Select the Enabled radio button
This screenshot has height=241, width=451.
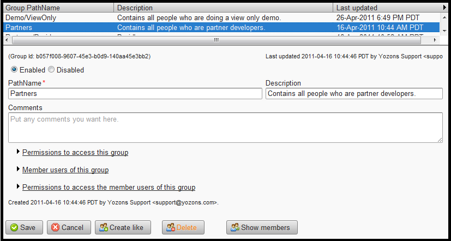pyautogui.click(x=14, y=70)
